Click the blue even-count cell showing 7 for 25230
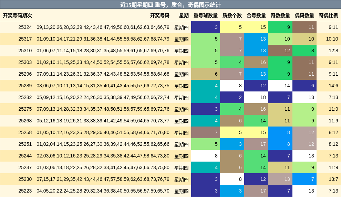 pos(304,179)
